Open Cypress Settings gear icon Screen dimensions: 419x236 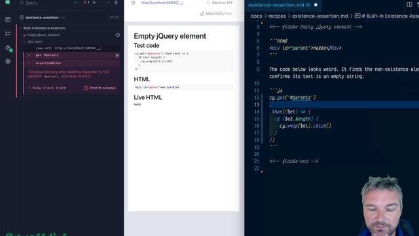[8, 61]
